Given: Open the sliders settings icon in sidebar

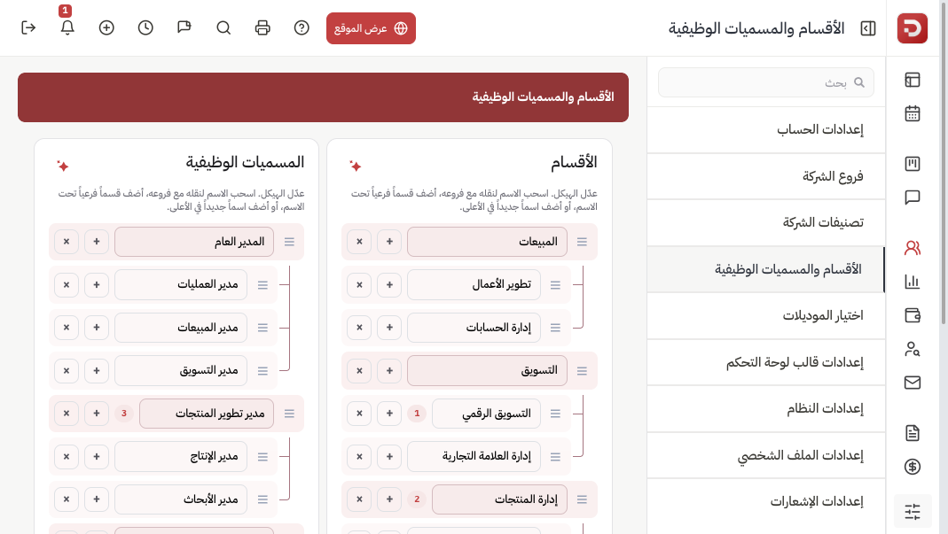Looking at the screenshot, I should point(913,512).
